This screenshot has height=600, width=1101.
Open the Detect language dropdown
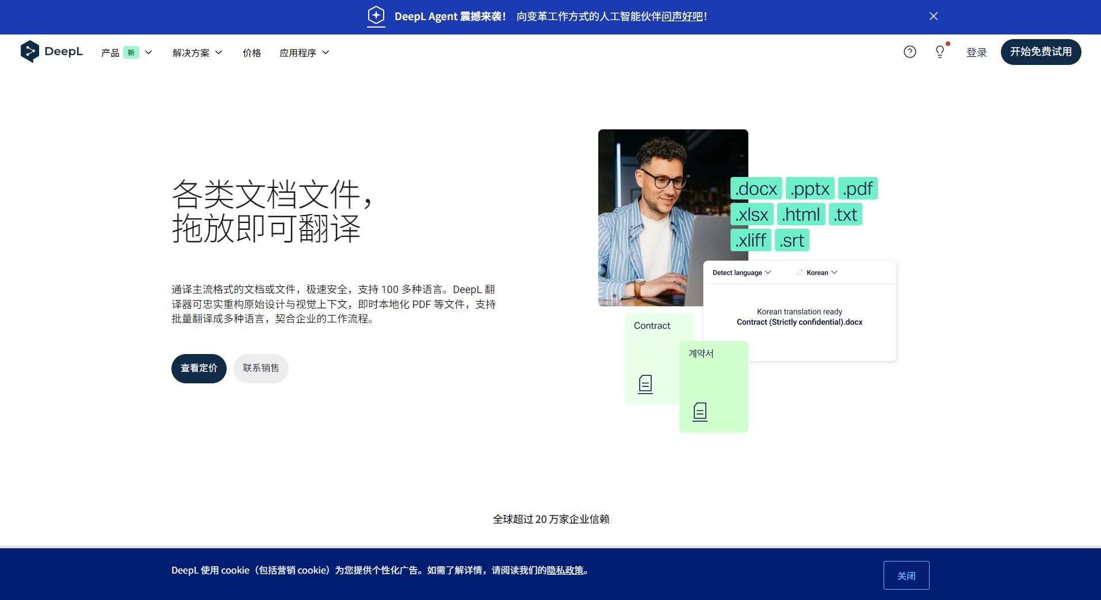click(741, 272)
